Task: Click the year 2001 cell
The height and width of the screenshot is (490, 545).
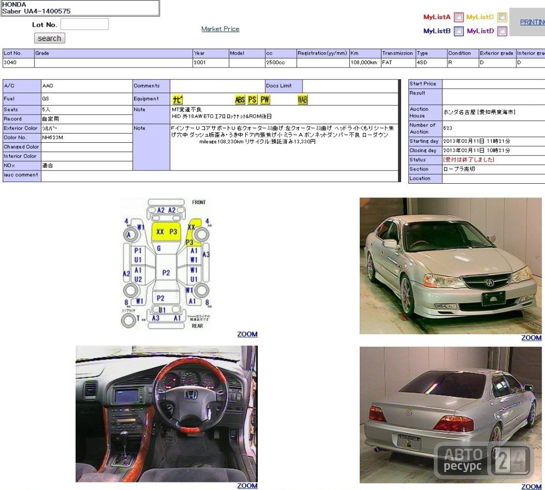Action: click(210, 63)
